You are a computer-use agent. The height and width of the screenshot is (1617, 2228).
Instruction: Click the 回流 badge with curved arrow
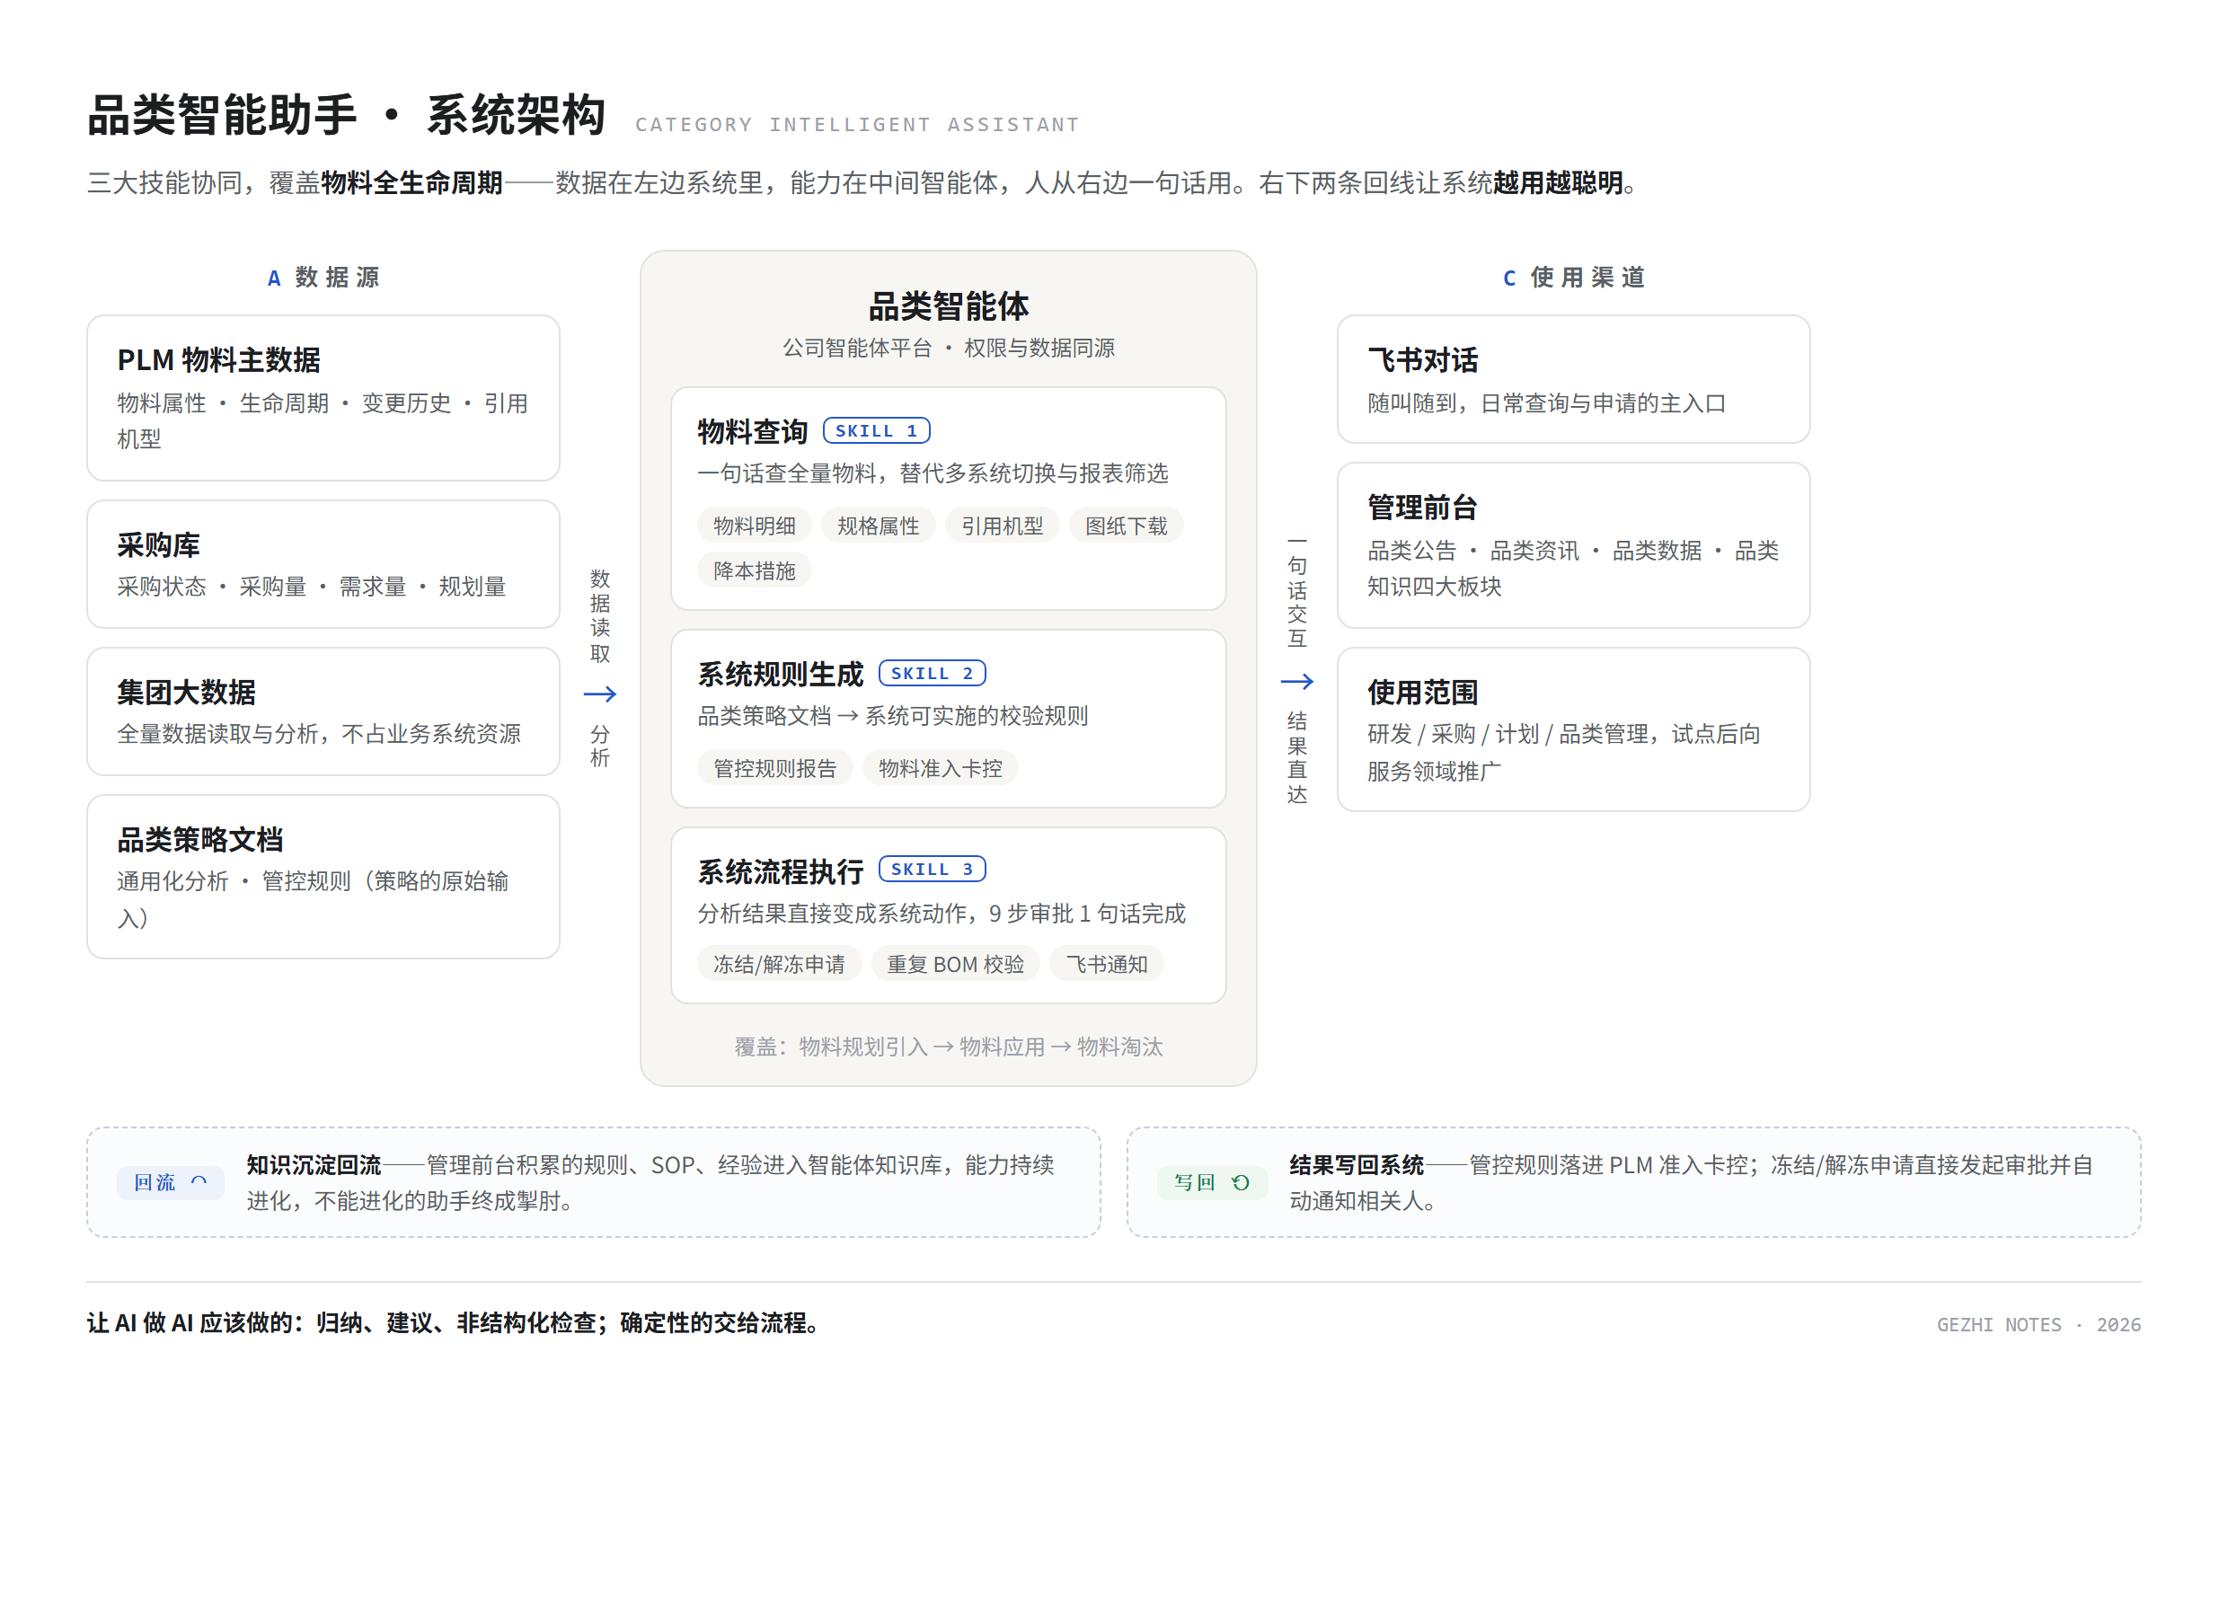170,1182
